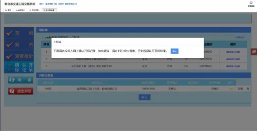Open the 查看报价 step
The width and height of the screenshot is (257, 131).
[19, 56]
